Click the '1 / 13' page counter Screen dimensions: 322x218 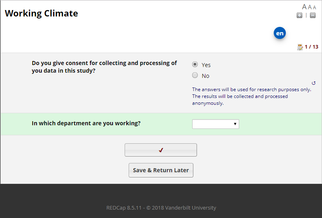tap(312, 47)
